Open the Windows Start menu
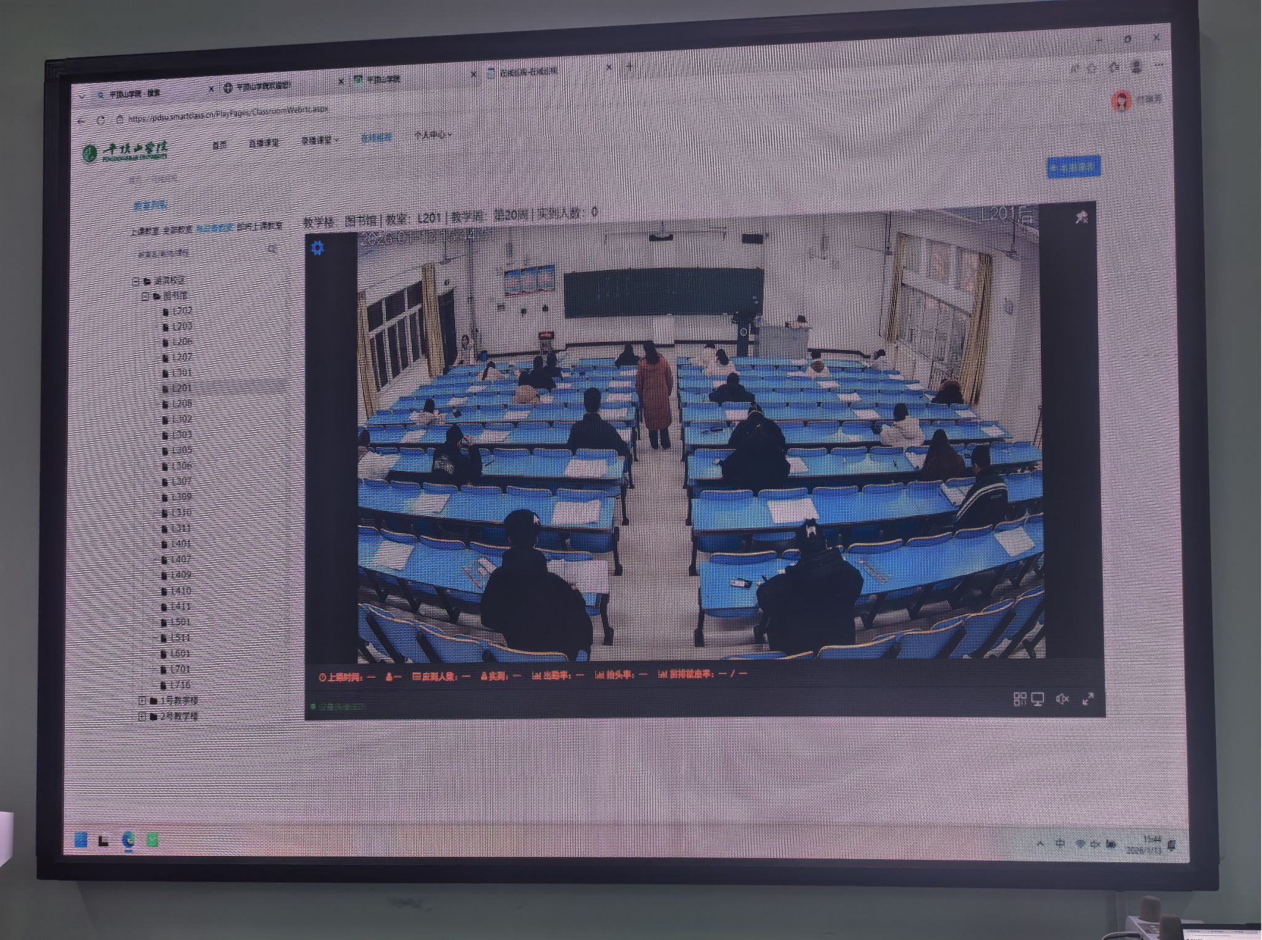 [81, 840]
